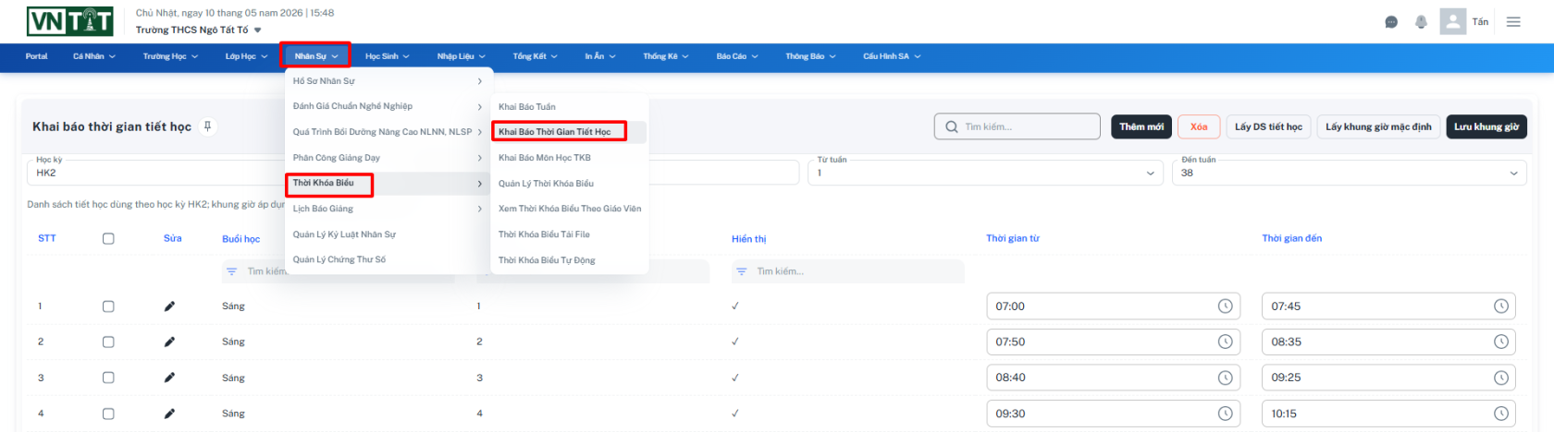Click the Xóa button
This screenshot has height=432, width=1554.
click(1199, 126)
